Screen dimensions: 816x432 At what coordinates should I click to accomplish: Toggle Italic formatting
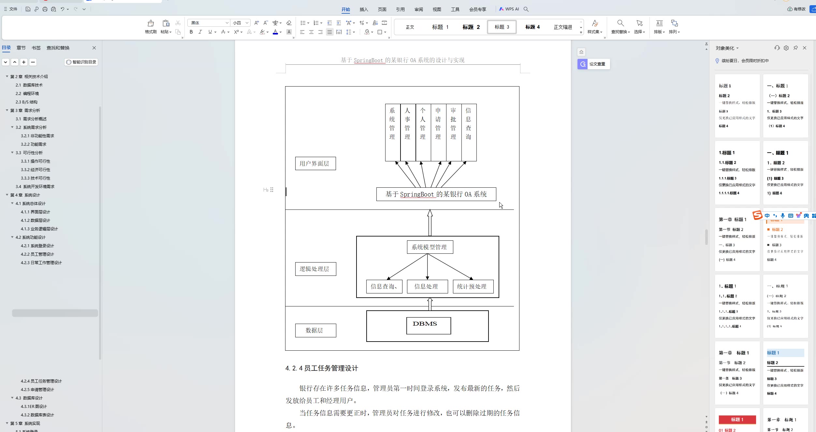click(x=200, y=32)
